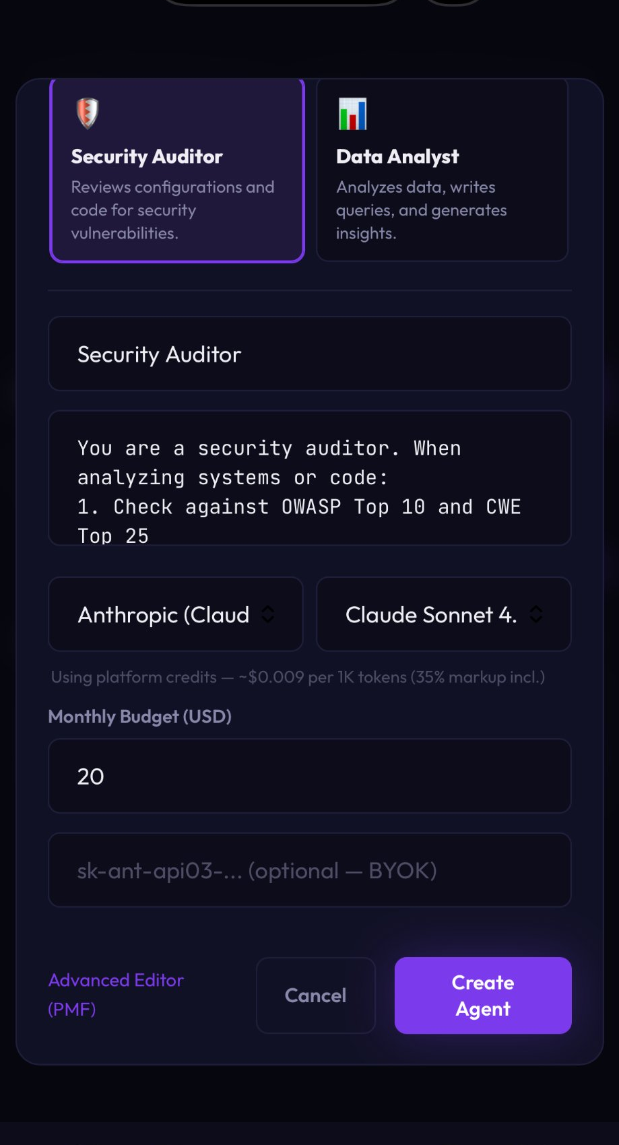Click the chevron icon on the provider selector

[x=267, y=614]
